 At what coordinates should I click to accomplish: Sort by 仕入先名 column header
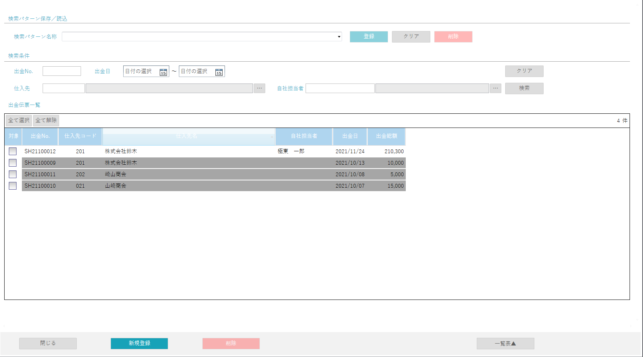pyautogui.click(x=188, y=136)
